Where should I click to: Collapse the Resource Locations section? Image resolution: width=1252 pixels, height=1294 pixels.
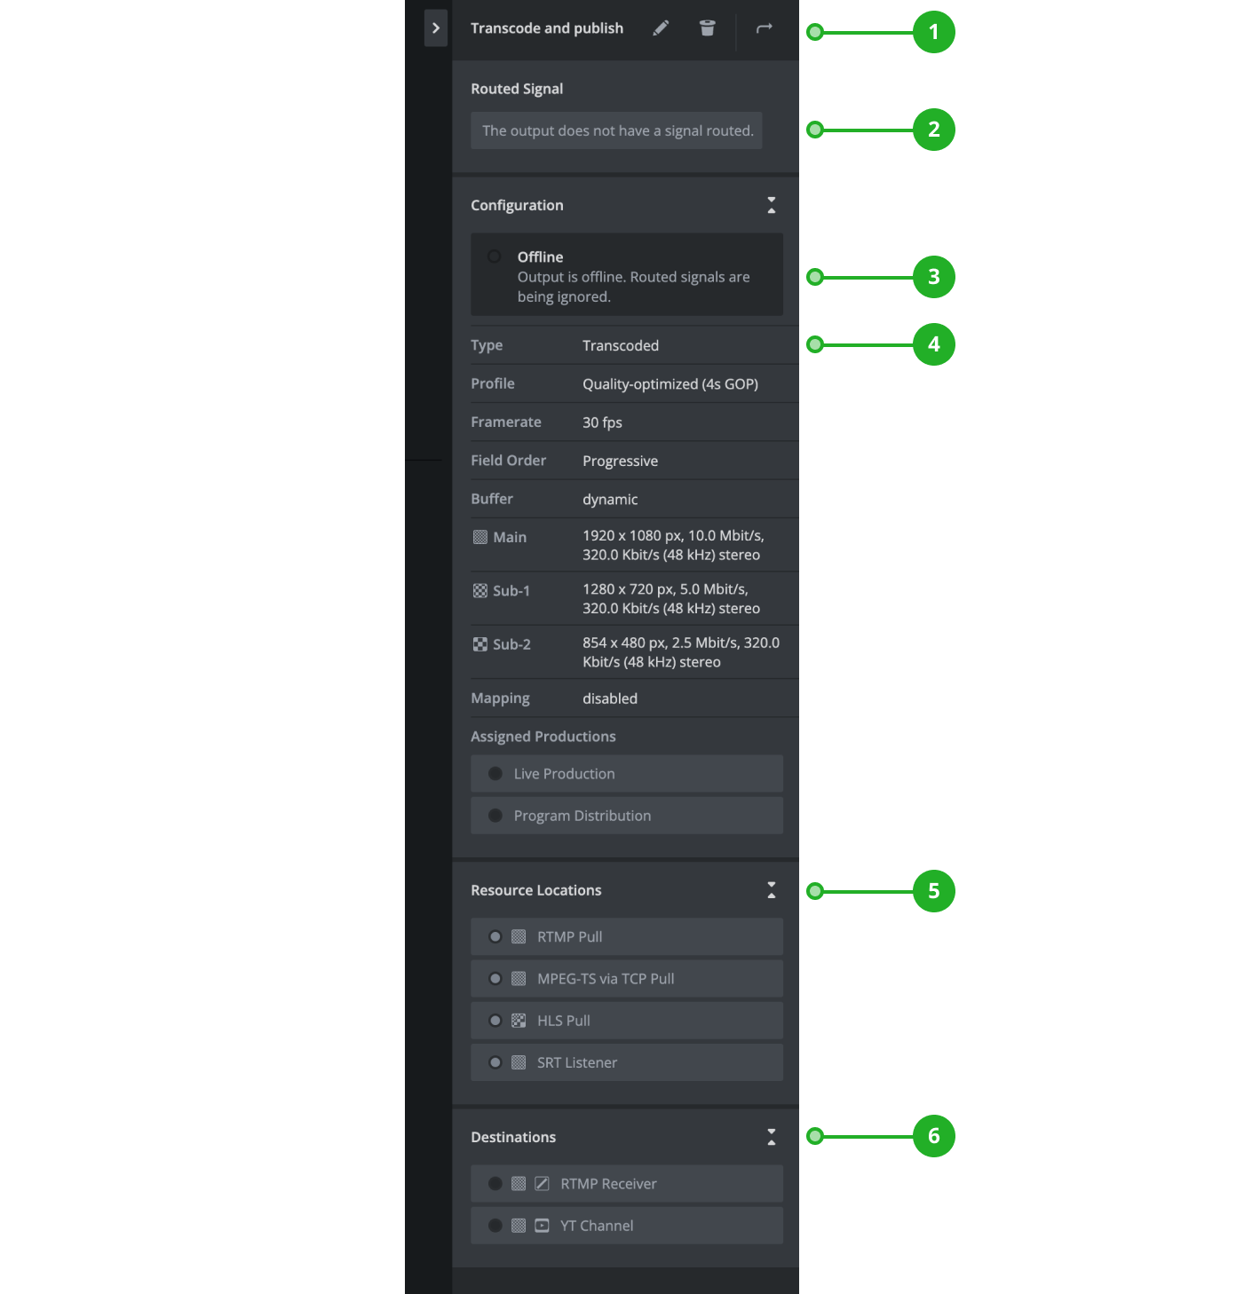tap(772, 889)
